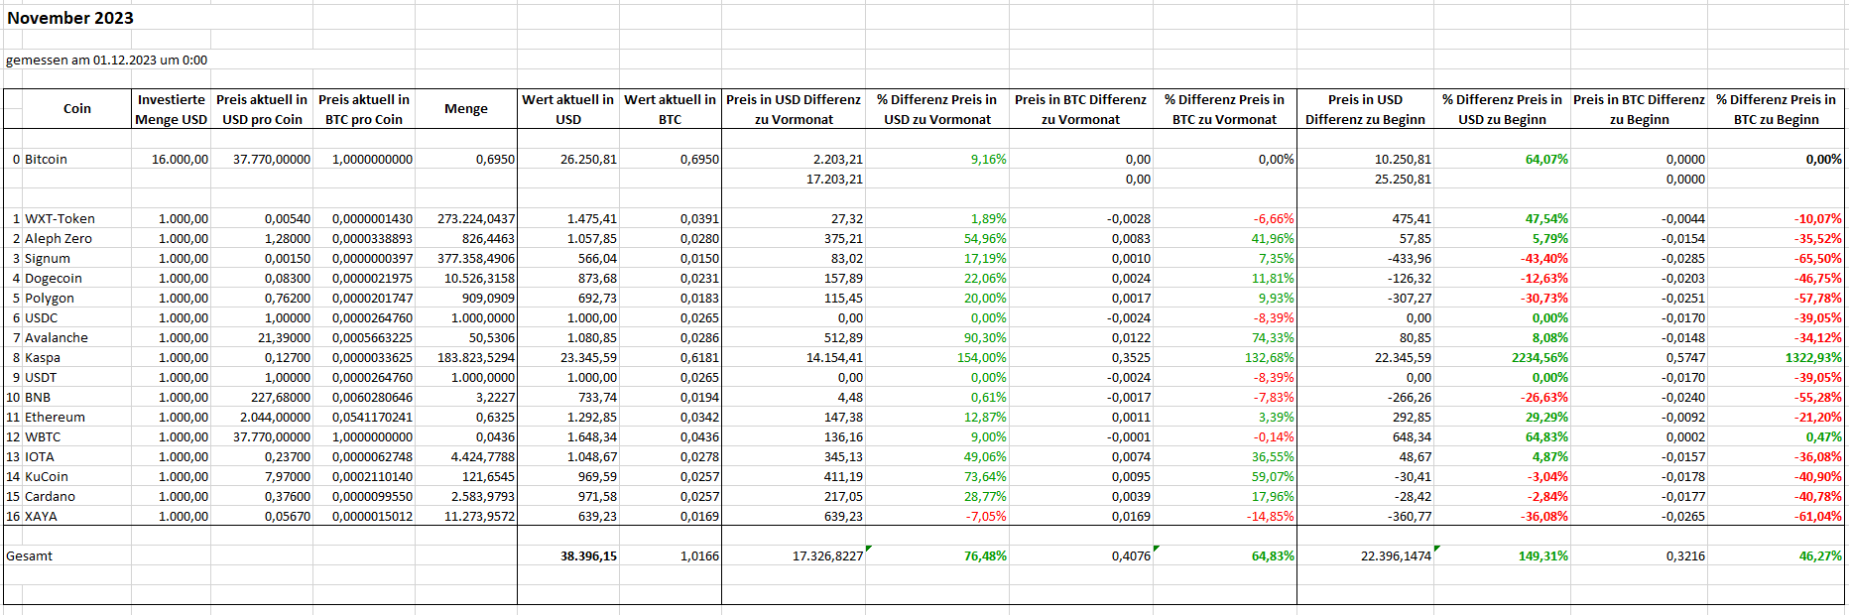
Task: Click the "Ethereum" coin cell
Action: click(55, 417)
